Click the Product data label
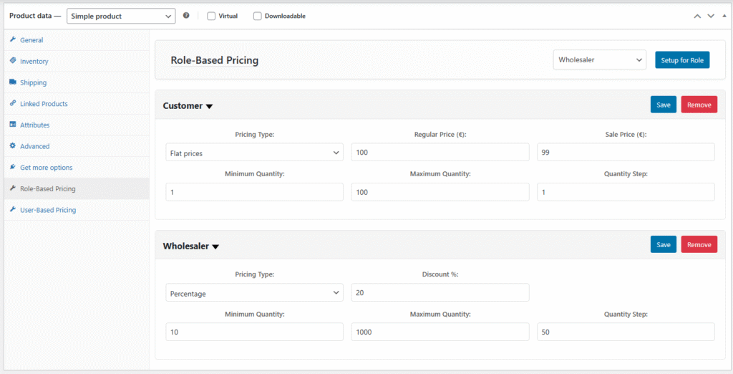Image resolution: width=733 pixels, height=374 pixels. (x=35, y=16)
